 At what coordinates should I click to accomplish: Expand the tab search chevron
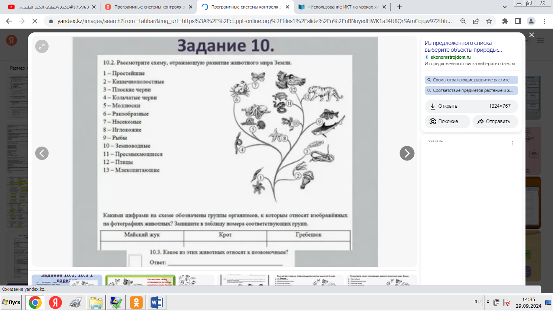coord(505,7)
